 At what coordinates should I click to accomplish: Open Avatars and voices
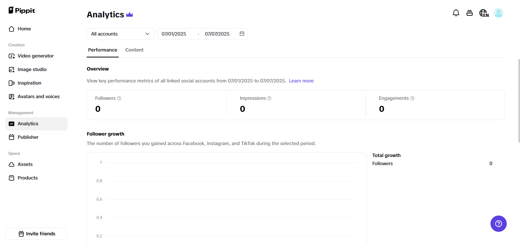38,97
